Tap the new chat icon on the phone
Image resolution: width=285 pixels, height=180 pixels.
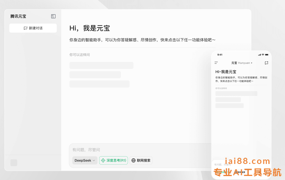coord(267,63)
